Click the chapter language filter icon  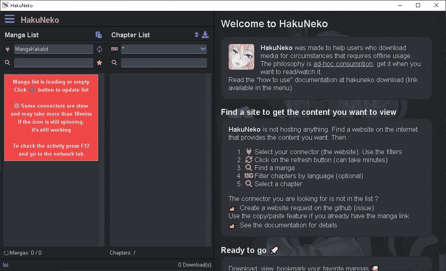point(115,49)
